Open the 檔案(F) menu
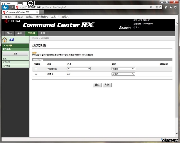 click(x=9, y=17)
